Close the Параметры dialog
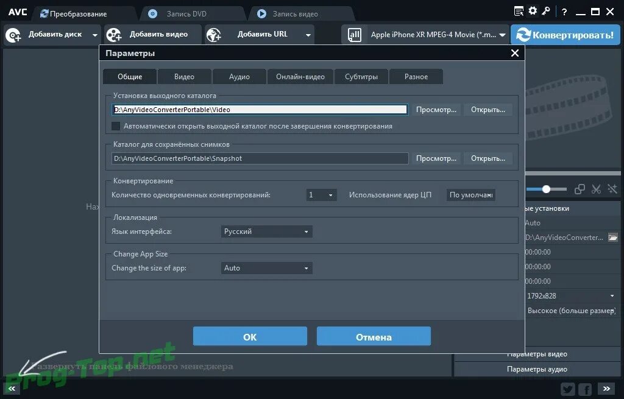This screenshot has width=624, height=399. tap(514, 53)
